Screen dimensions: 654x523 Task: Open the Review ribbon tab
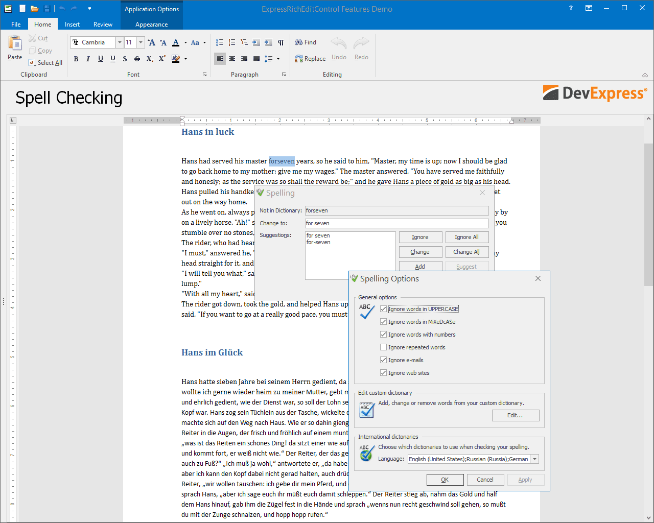103,25
